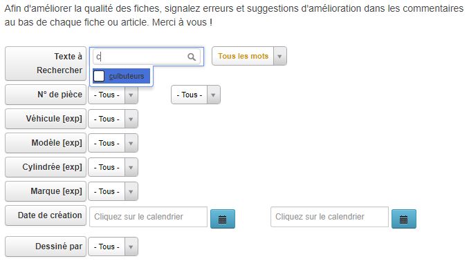The height and width of the screenshot is (261, 469).
Task: Click the second Cliquez sur le calendrier field
Action: point(329,217)
